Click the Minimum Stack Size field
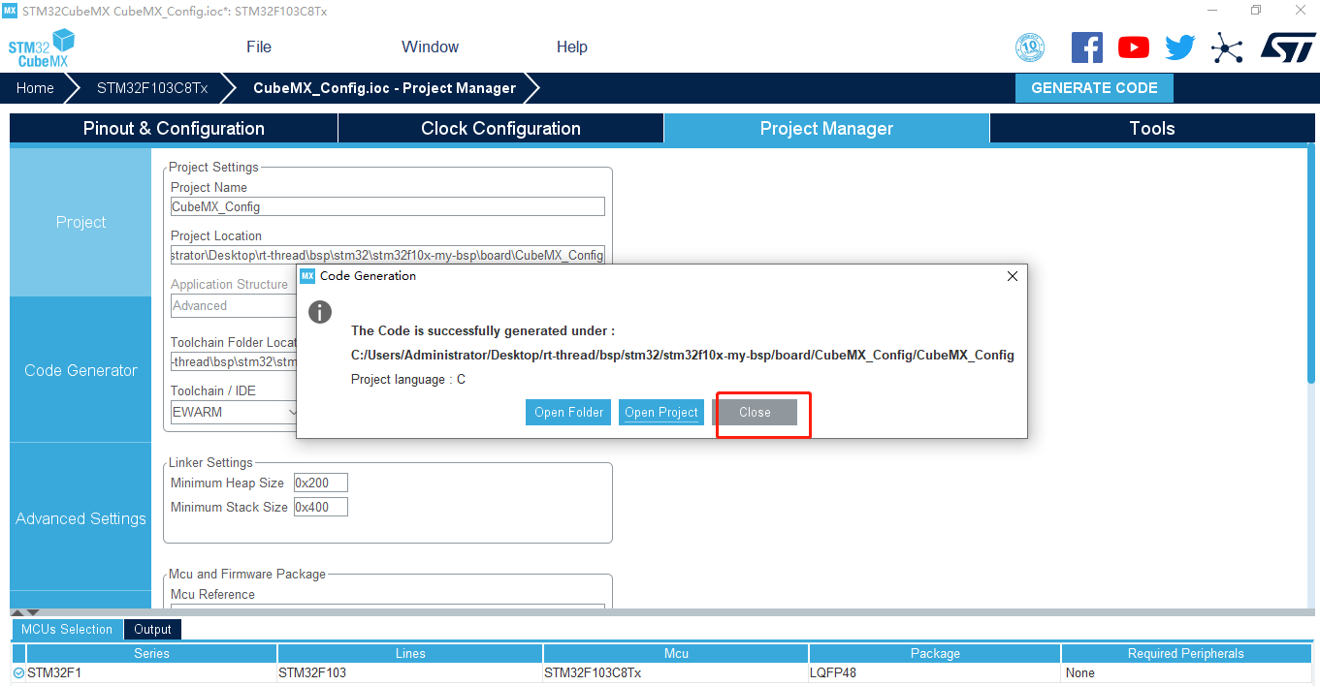This screenshot has height=686, width=1320. pyautogui.click(x=320, y=507)
